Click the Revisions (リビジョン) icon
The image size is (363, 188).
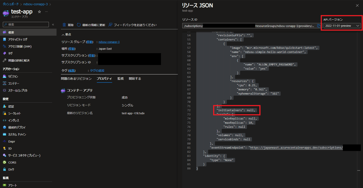coord(4,76)
